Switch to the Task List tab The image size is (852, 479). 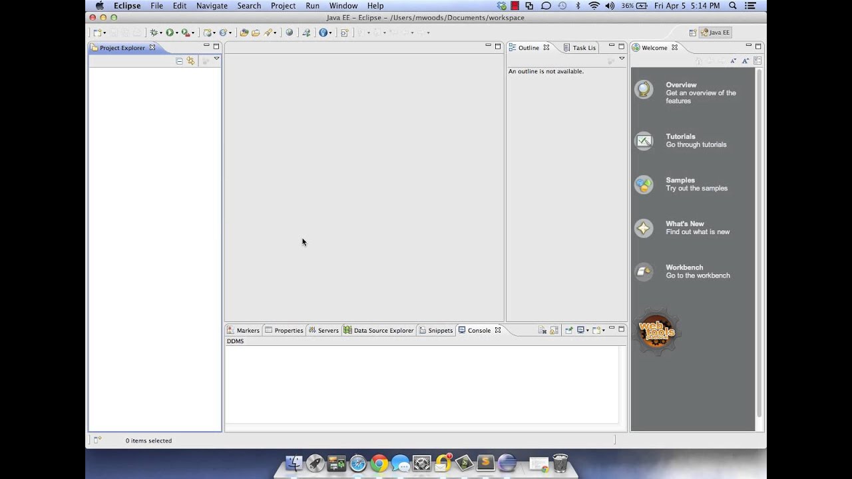tap(580, 48)
